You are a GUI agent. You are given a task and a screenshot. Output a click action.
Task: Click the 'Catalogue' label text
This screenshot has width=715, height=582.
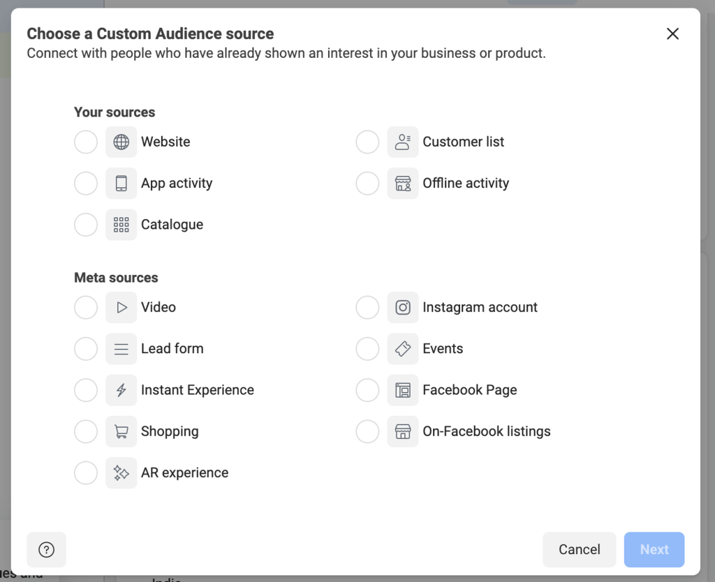(172, 225)
